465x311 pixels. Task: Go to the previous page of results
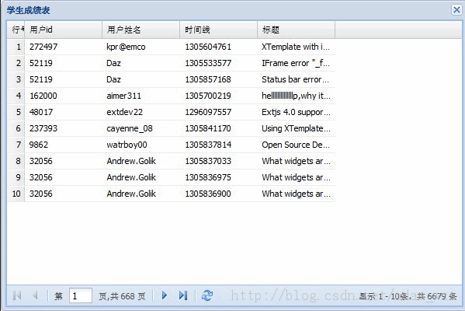[x=35, y=295]
